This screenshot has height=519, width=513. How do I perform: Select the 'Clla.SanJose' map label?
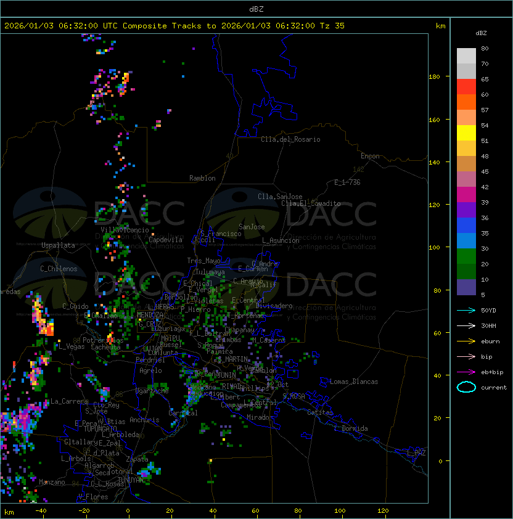tap(280, 197)
